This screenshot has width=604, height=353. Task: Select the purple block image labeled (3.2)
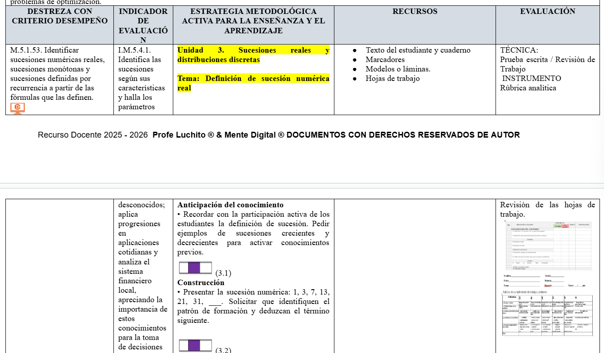point(195,346)
